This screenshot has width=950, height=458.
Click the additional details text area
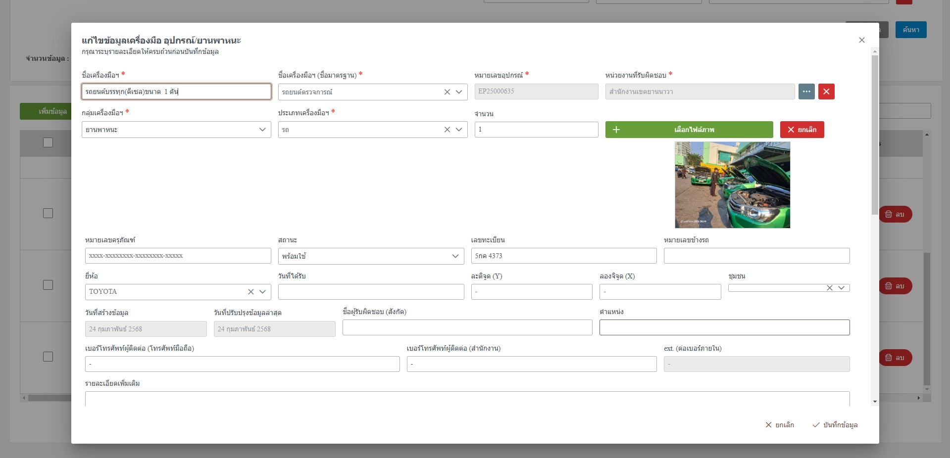tap(467, 399)
